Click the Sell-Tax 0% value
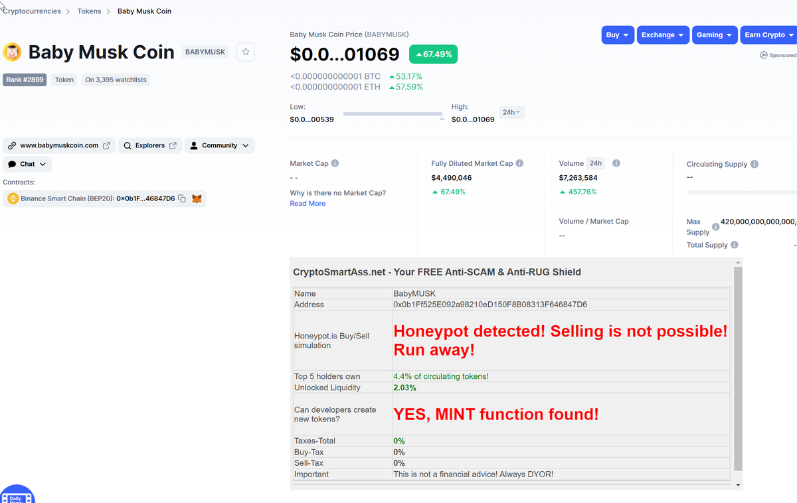 [399, 463]
